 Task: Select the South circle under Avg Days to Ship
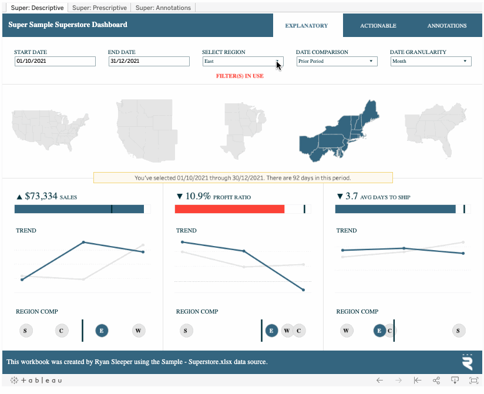[x=459, y=331]
